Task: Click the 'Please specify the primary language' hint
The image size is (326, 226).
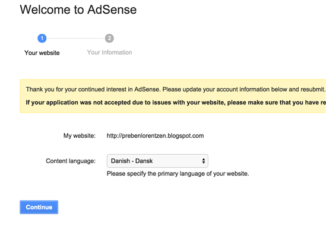Action: coord(178,174)
